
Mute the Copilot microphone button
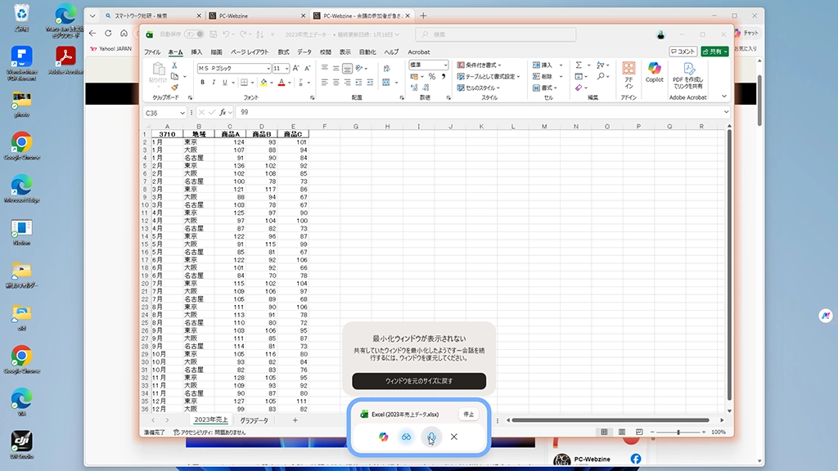430,437
